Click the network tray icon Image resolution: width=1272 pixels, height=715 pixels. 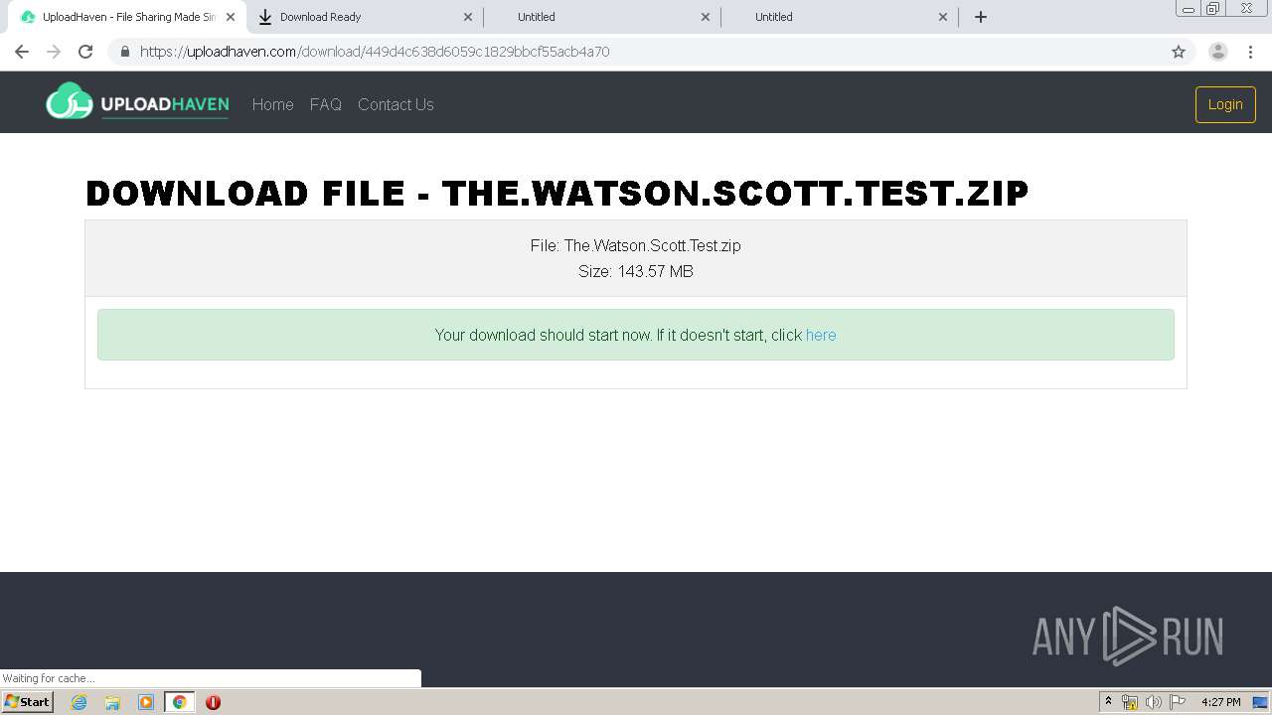point(1130,702)
